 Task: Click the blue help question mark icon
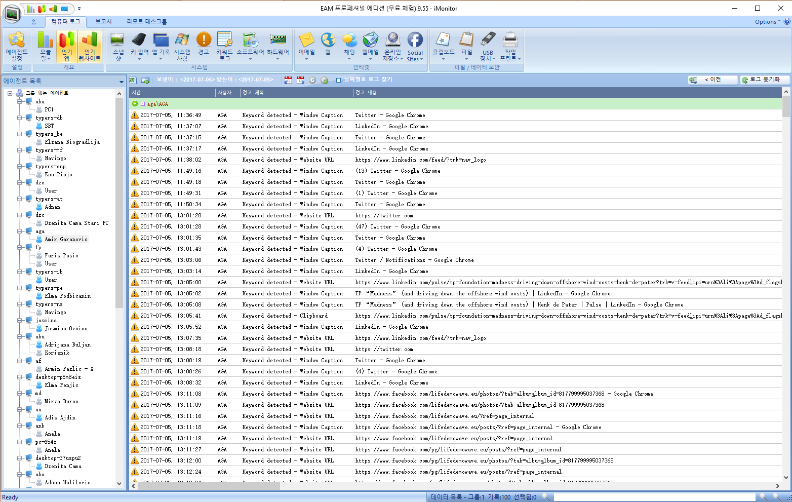pyautogui.click(x=787, y=22)
